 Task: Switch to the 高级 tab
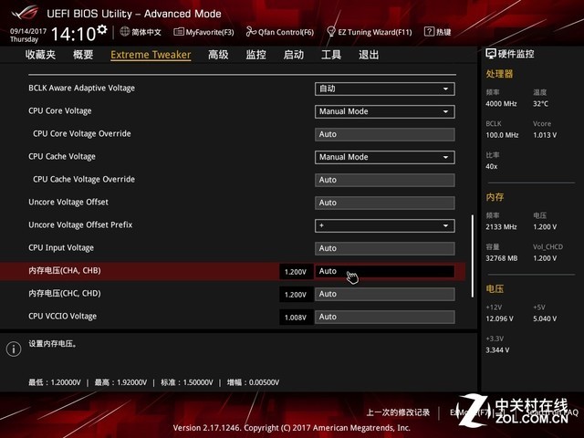click(x=218, y=55)
